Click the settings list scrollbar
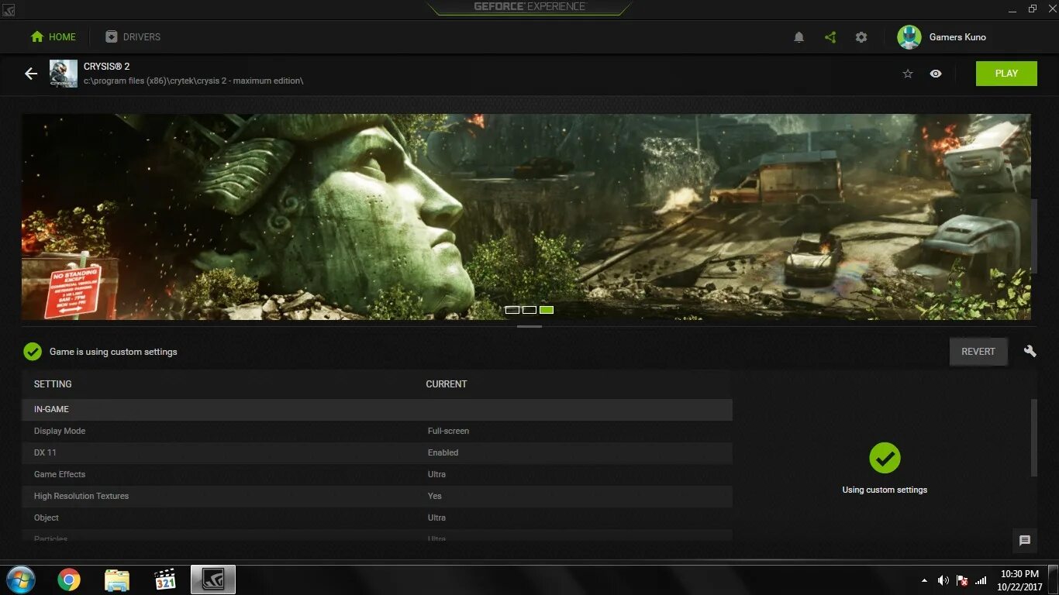Screen dimensions: 1059x595 pyautogui.click(x=1034, y=438)
